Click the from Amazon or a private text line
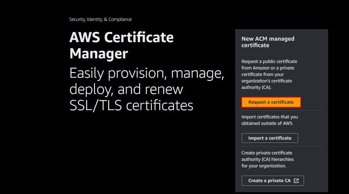The image size is (349, 194). click(x=268, y=68)
